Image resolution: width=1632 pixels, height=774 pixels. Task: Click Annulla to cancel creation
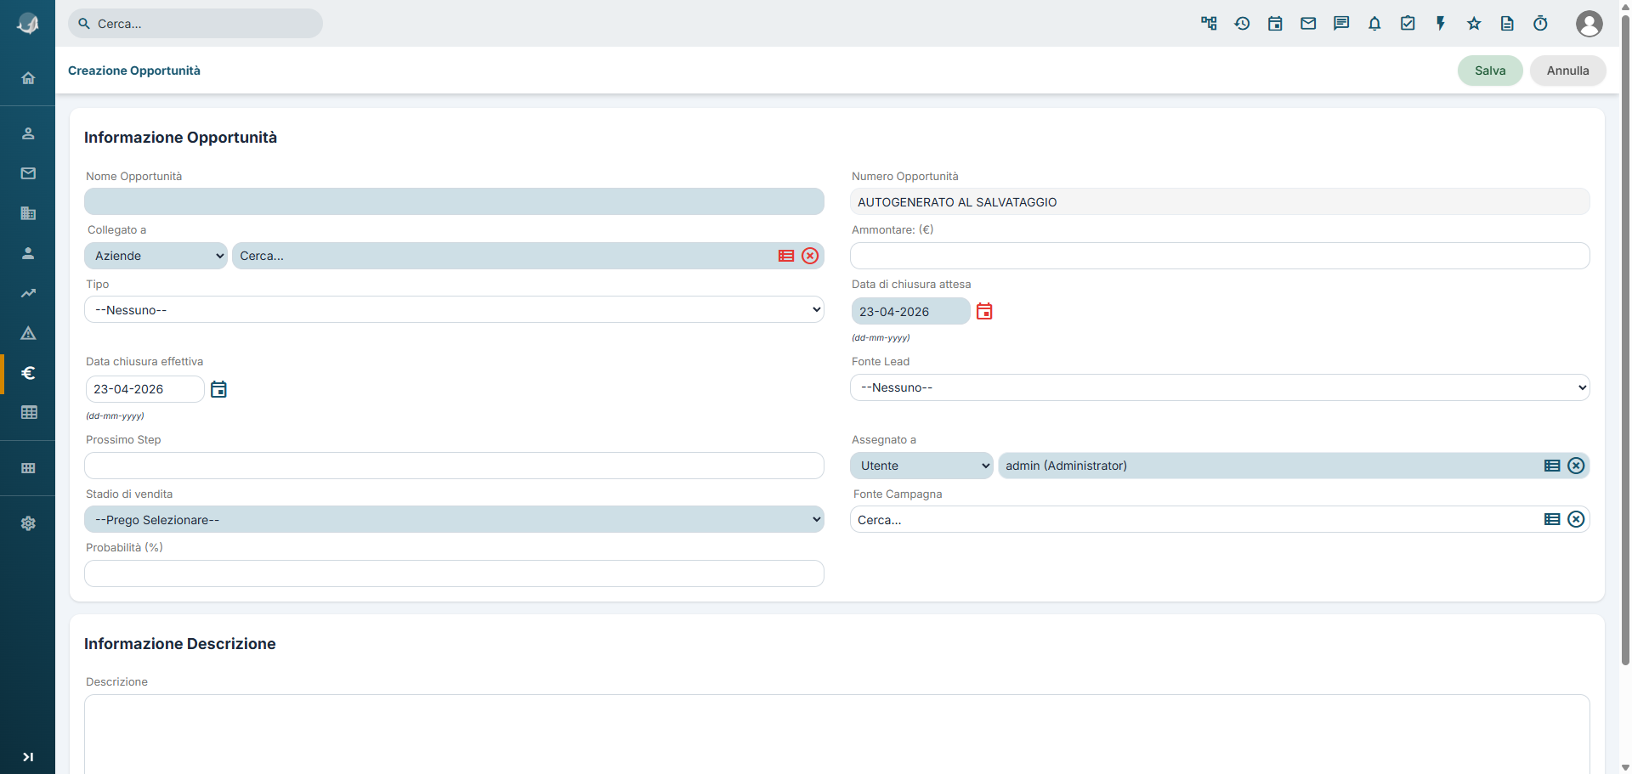point(1567,71)
